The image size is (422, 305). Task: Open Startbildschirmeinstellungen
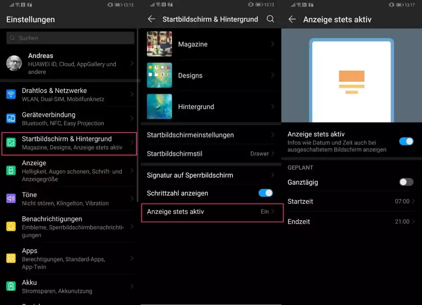click(x=211, y=135)
